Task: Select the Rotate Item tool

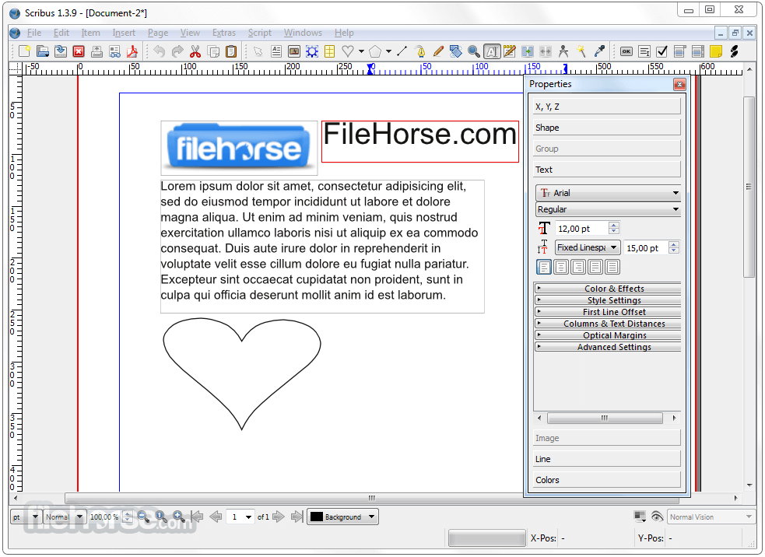Action: tap(456, 51)
